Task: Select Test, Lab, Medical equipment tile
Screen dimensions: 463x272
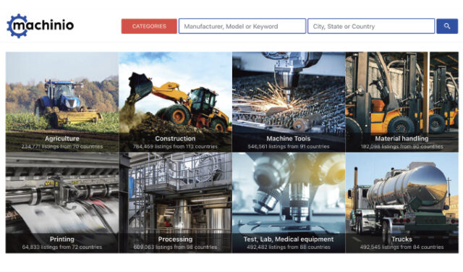Action: point(289,203)
